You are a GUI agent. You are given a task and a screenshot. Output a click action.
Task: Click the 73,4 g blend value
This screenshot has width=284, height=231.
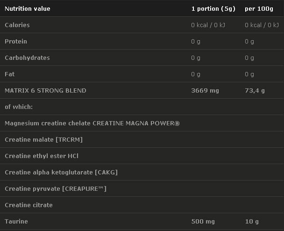255,90
